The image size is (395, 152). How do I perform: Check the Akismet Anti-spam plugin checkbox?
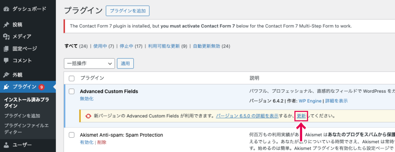(72, 135)
